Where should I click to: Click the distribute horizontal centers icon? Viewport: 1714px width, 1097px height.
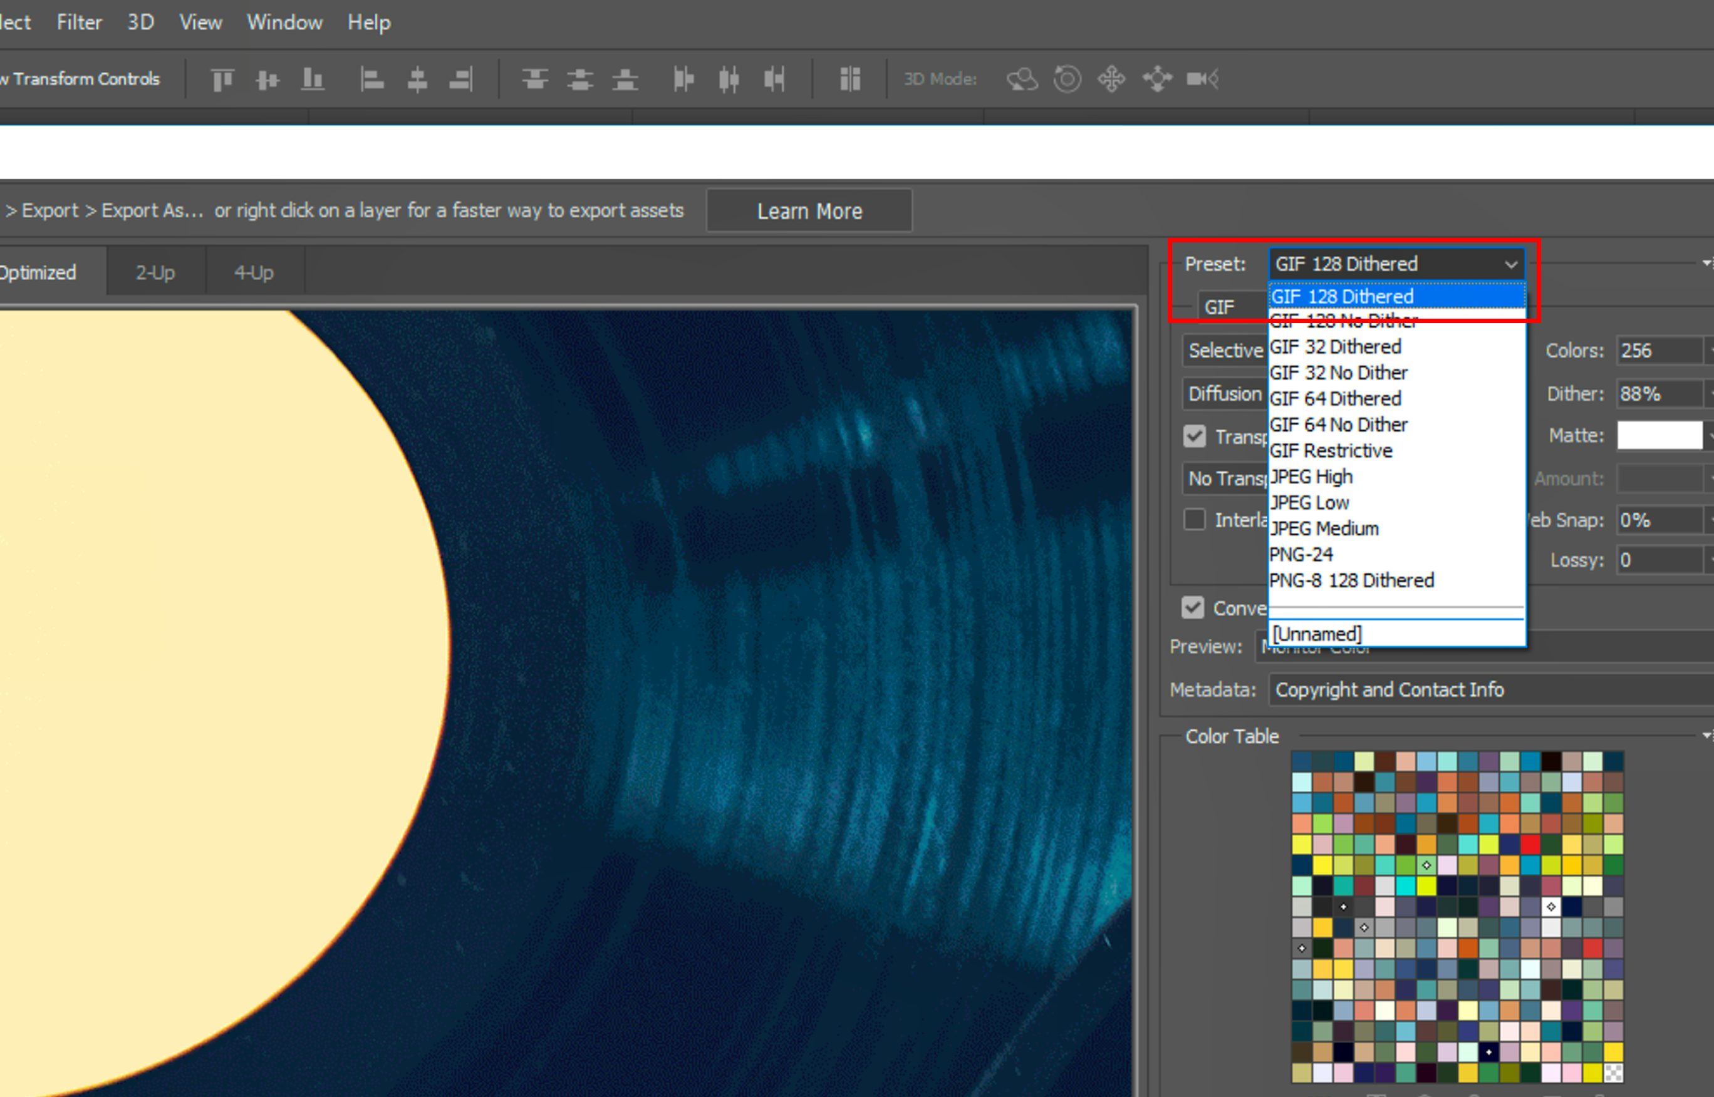729,79
